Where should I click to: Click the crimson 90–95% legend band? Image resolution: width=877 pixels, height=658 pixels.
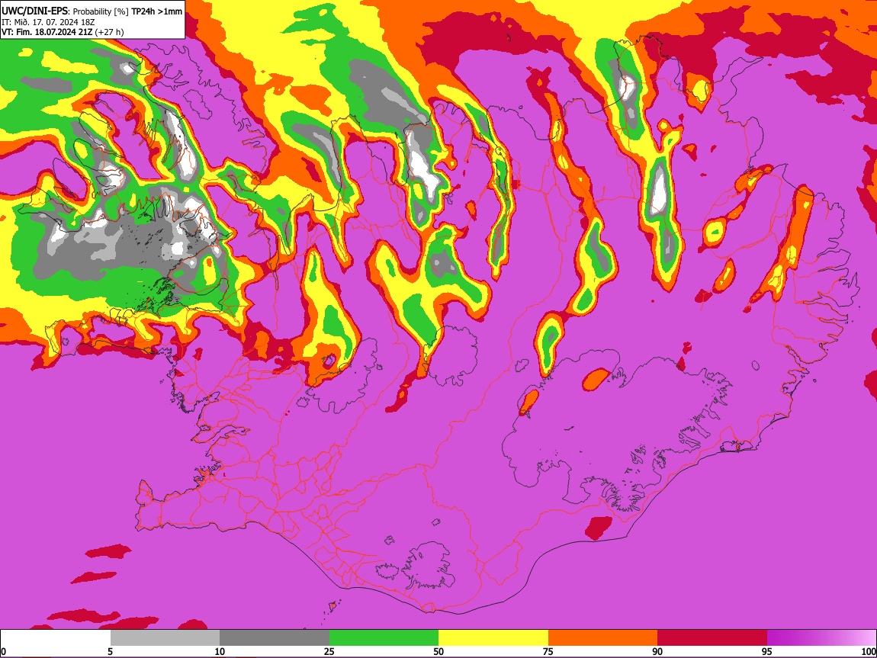pyautogui.click(x=712, y=638)
